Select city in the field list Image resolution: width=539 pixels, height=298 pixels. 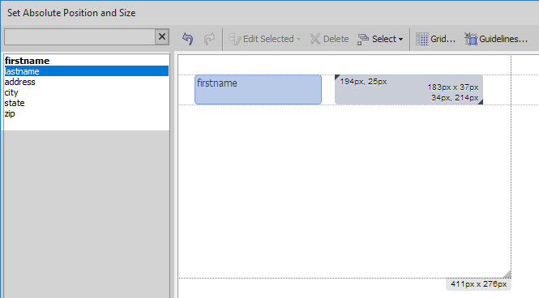86,92
